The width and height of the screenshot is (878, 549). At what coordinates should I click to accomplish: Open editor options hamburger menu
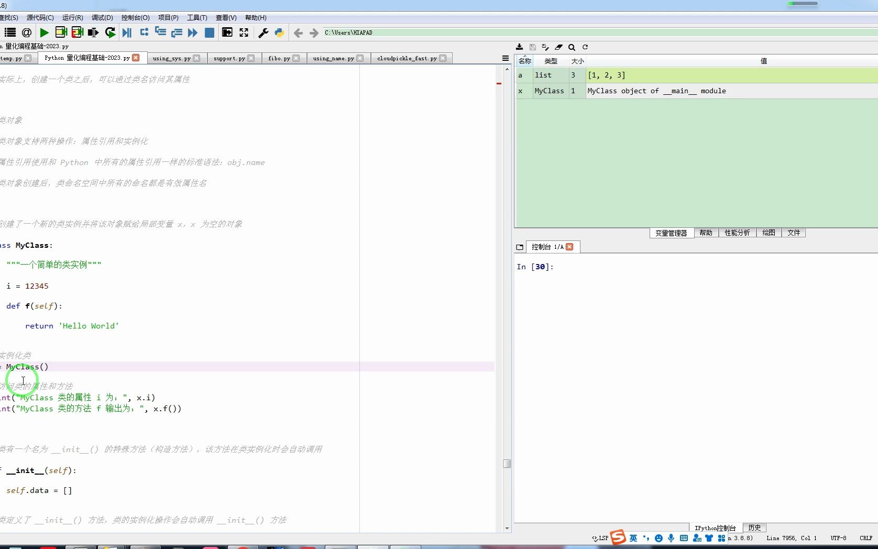pos(506,58)
